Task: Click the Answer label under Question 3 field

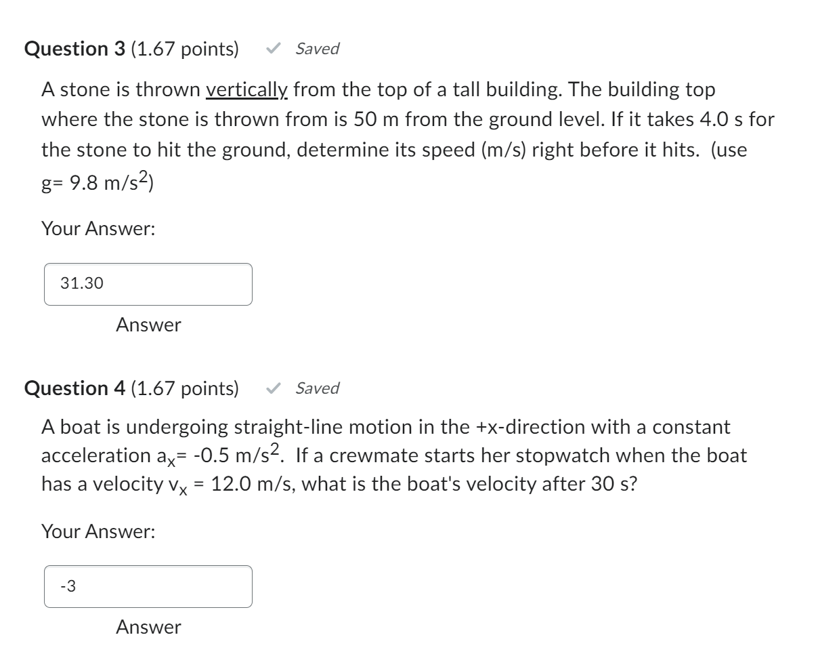Action: 146,325
